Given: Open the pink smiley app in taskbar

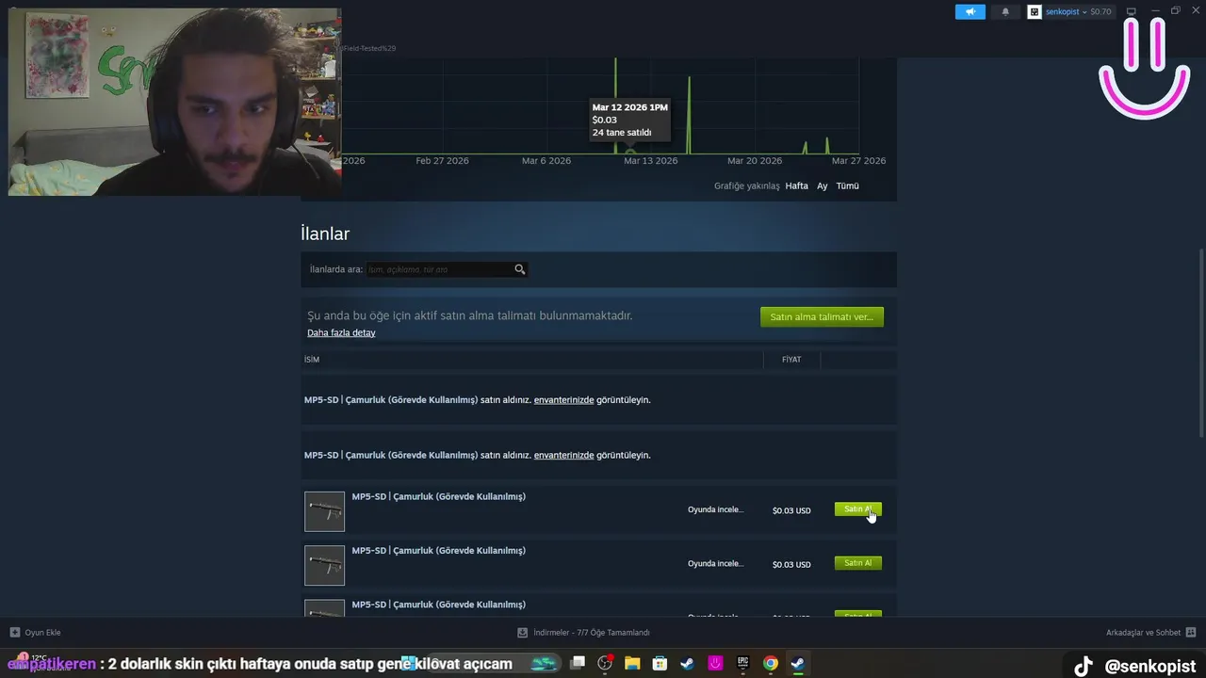Looking at the screenshot, I should (x=715, y=663).
